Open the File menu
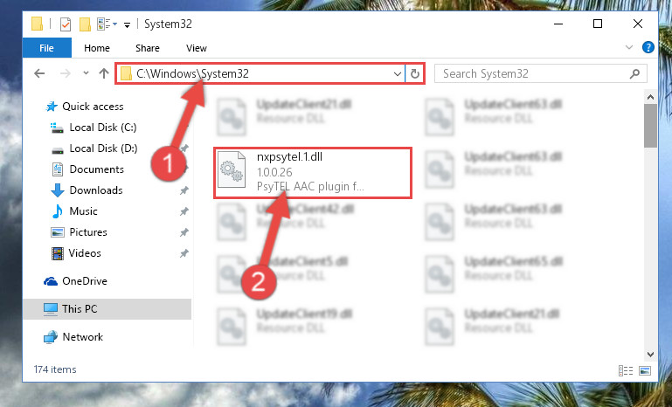 [x=46, y=47]
